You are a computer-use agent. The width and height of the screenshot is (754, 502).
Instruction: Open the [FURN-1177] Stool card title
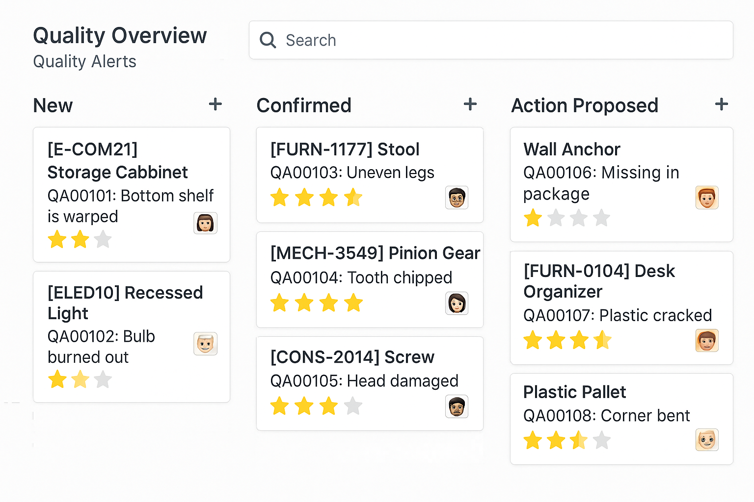pyautogui.click(x=345, y=149)
